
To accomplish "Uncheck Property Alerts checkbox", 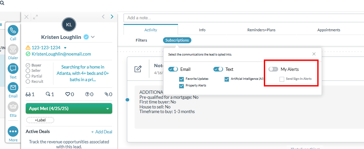I will tap(182, 85).
